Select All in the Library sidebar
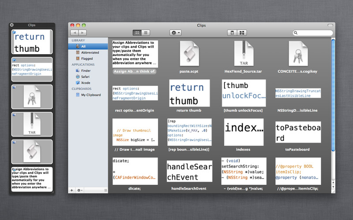Image resolution: width=353 pixels, height=220 pixels. tap(88, 46)
